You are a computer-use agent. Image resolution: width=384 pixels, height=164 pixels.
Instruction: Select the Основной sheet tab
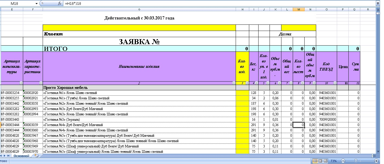[x=21, y=156]
